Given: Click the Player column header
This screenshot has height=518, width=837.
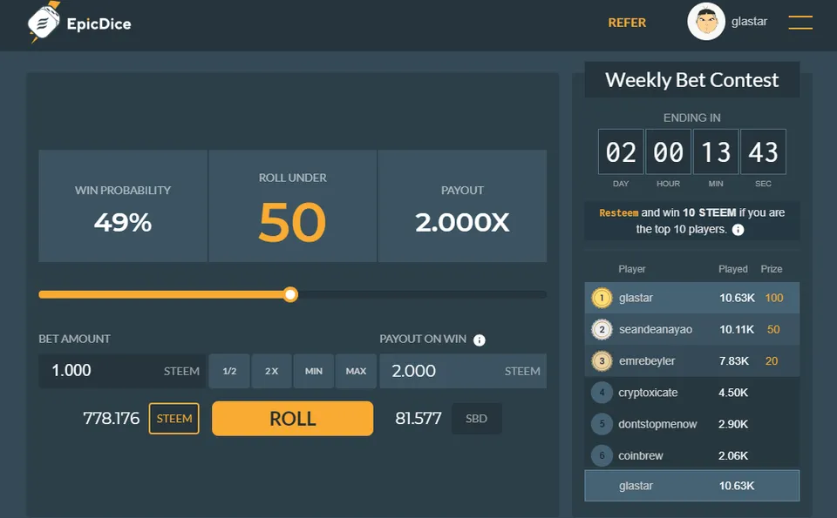Looking at the screenshot, I should pyautogui.click(x=632, y=269).
